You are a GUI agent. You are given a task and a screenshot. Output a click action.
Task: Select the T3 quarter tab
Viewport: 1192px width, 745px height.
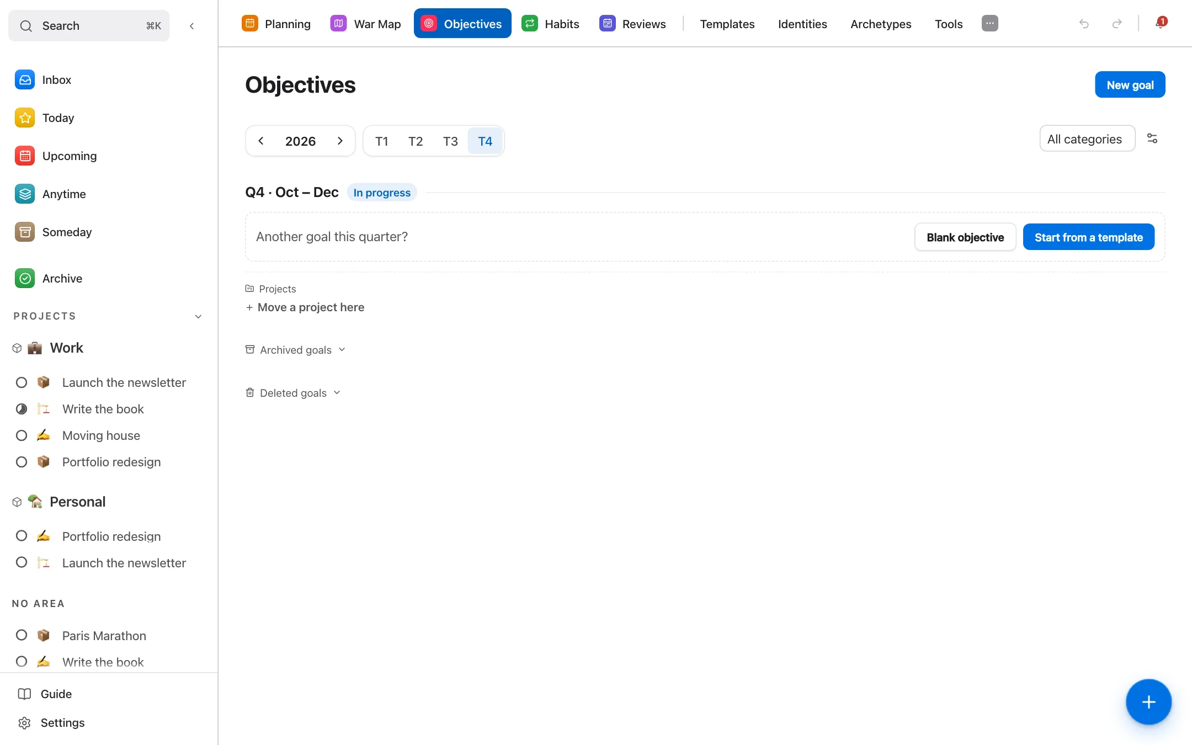450,141
